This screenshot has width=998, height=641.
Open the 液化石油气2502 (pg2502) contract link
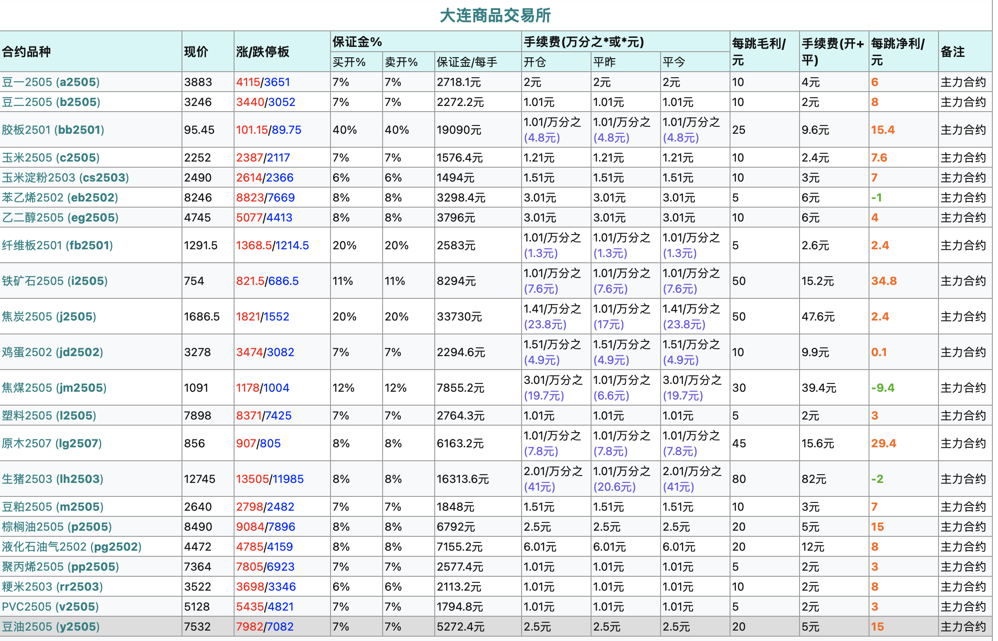tap(72, 547)
